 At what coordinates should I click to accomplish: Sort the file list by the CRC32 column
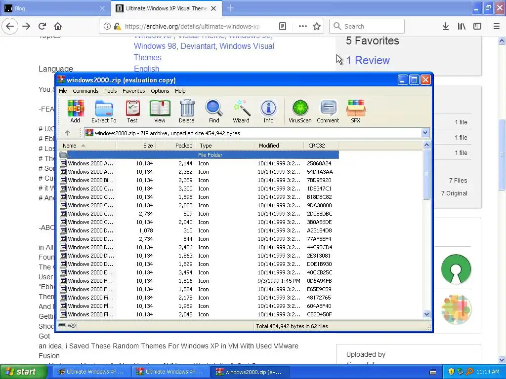[321, 146]
